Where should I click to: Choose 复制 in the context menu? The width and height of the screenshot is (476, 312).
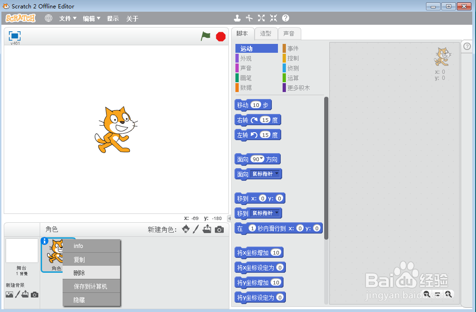point(92,260)
